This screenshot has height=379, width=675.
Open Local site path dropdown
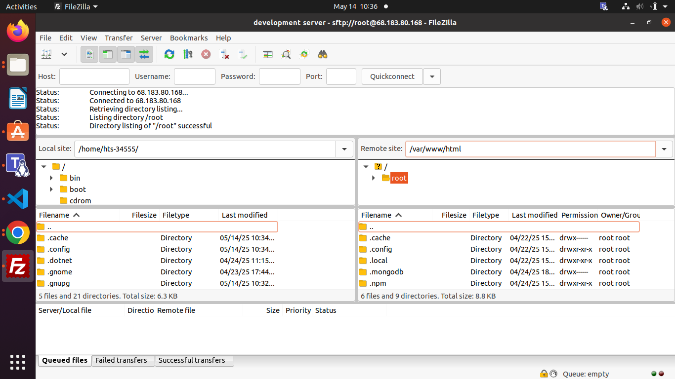[x=344, y=149]
